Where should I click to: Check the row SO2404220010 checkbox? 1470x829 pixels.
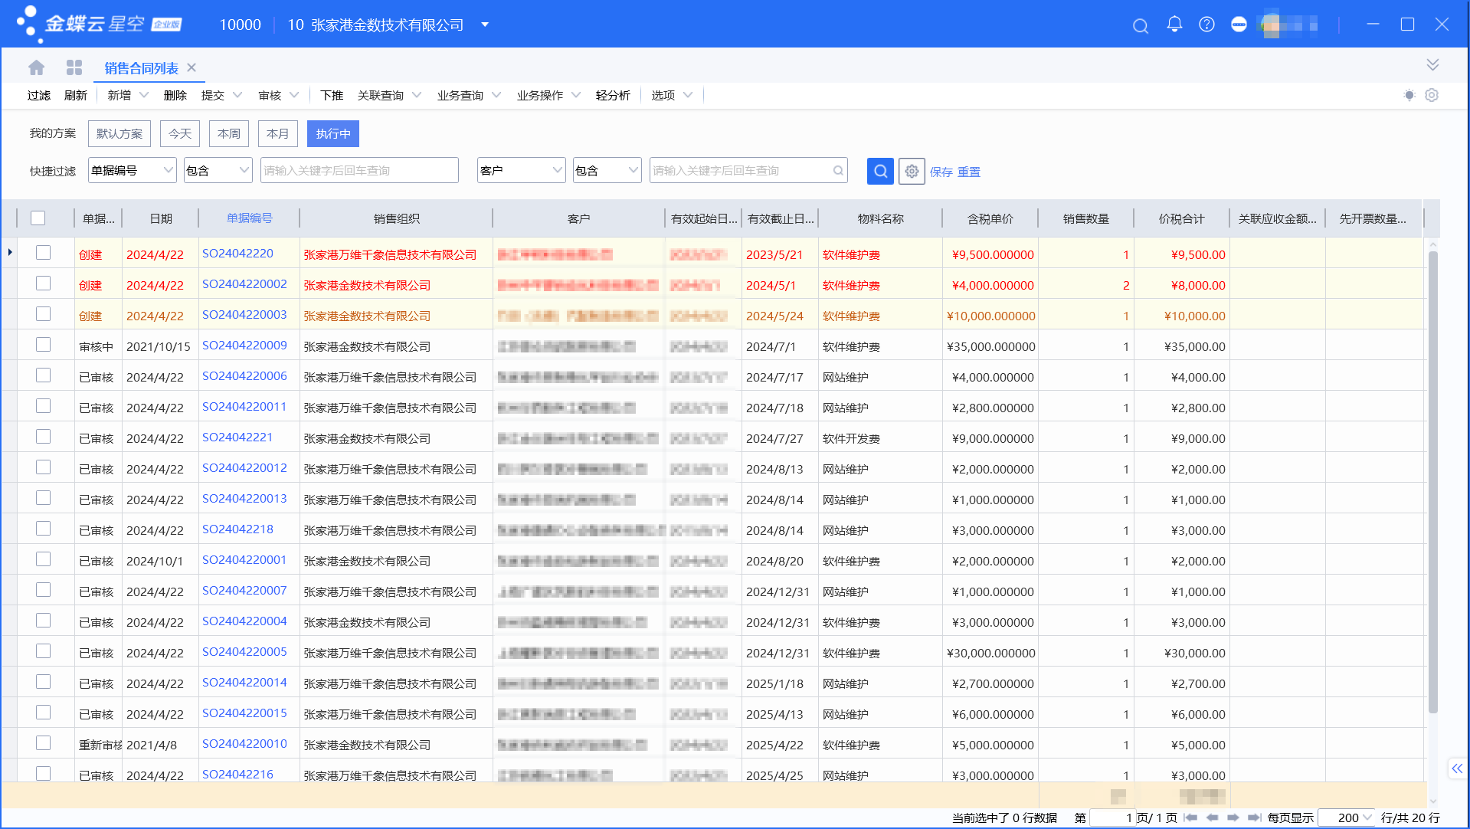[43, 743]
